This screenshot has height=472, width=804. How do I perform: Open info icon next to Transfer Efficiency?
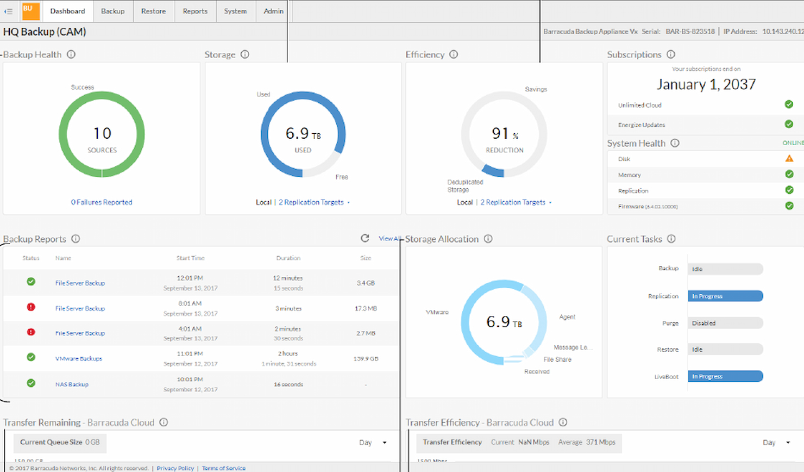pos(563,423)
